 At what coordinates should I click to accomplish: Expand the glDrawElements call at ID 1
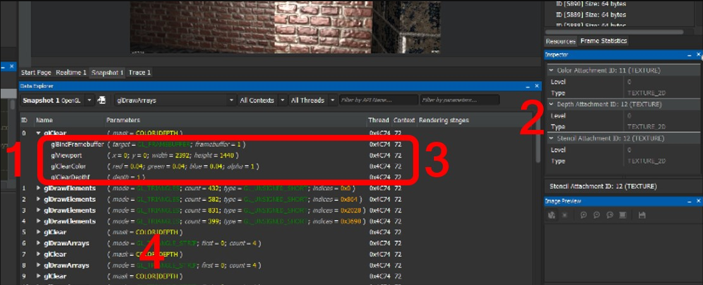click(39, 189)
